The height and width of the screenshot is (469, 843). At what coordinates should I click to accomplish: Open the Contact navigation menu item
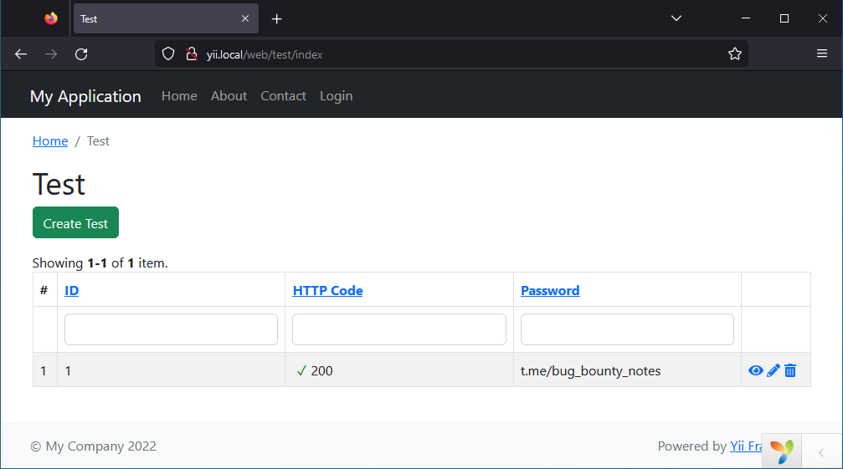click(283, 96)
